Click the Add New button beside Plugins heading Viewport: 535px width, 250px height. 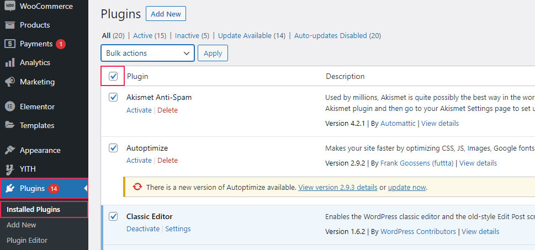tap(166, 14)
